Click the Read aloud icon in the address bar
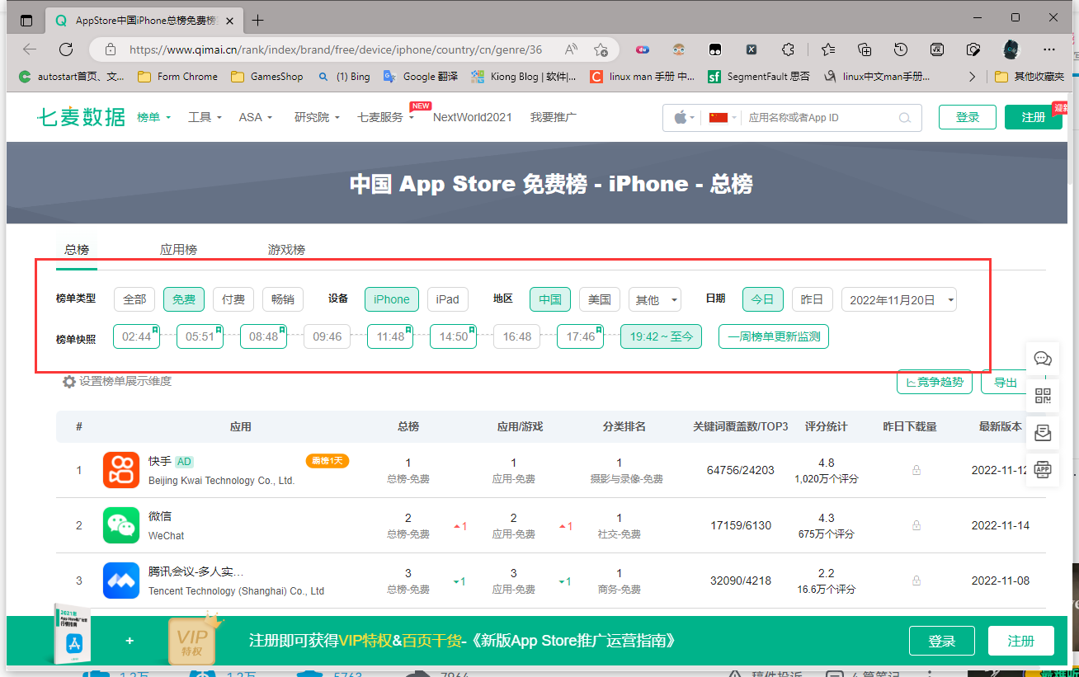 pos(571,49)
